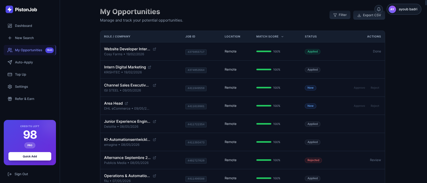This screenshot has width=427, height=183.
Task: Click job ID 4411949559
Action: tap(196, 88)
